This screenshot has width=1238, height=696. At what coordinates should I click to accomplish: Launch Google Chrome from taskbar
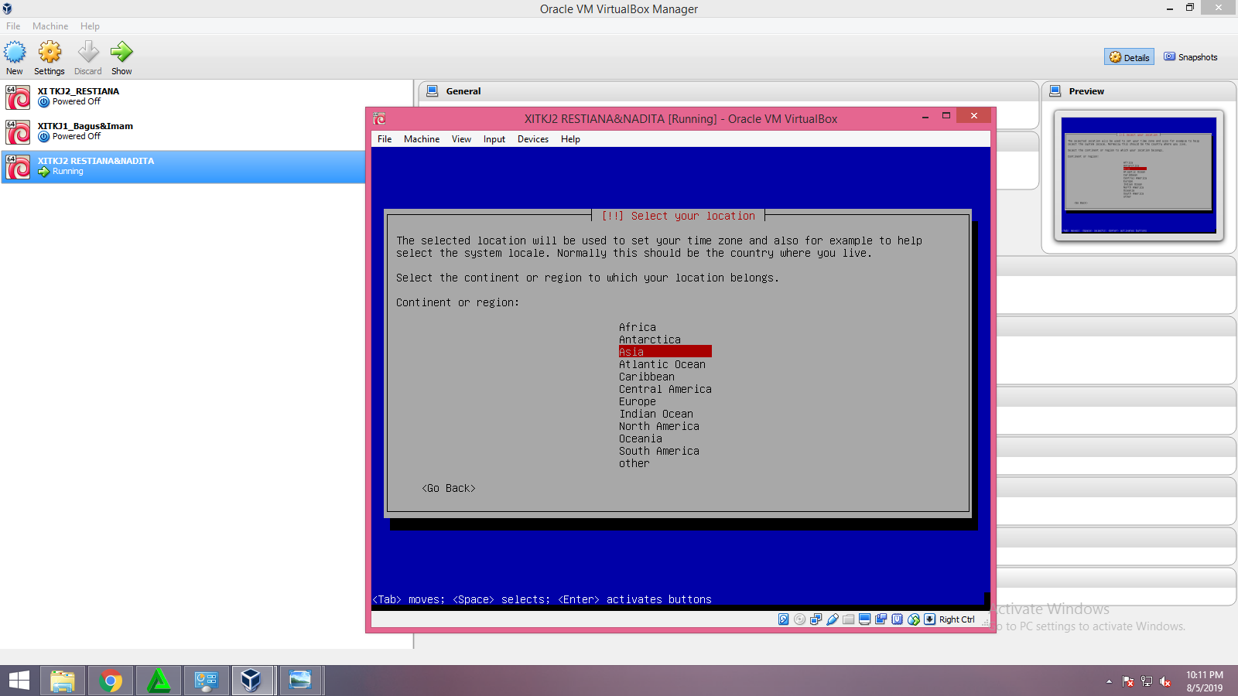111,681
